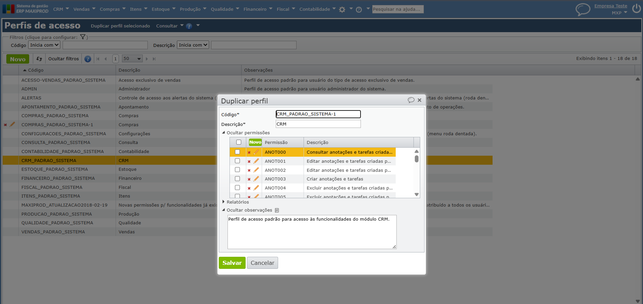Focus the Descrição field in Duplicar perfil

(x=318, y=124)
